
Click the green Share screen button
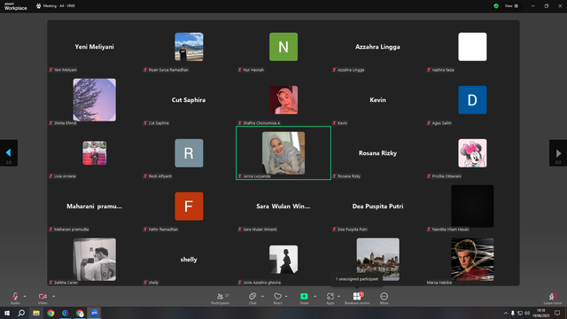[x=304, y=298]
